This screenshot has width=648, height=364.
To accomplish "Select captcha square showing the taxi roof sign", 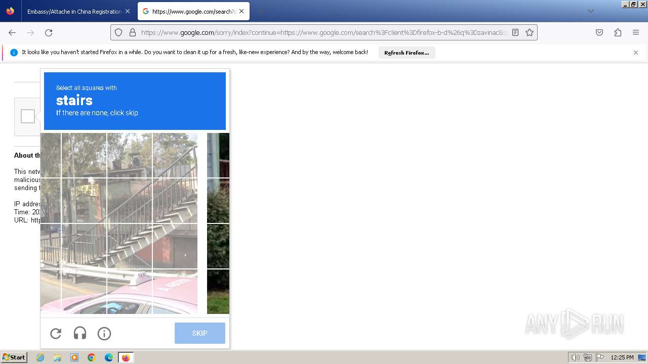I will pos(130,292).
